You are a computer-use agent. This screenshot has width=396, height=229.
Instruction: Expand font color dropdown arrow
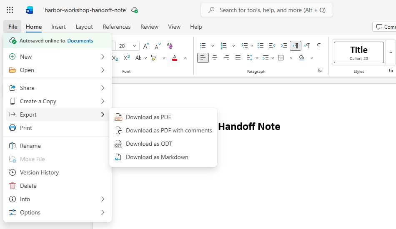tap(185, 58)
